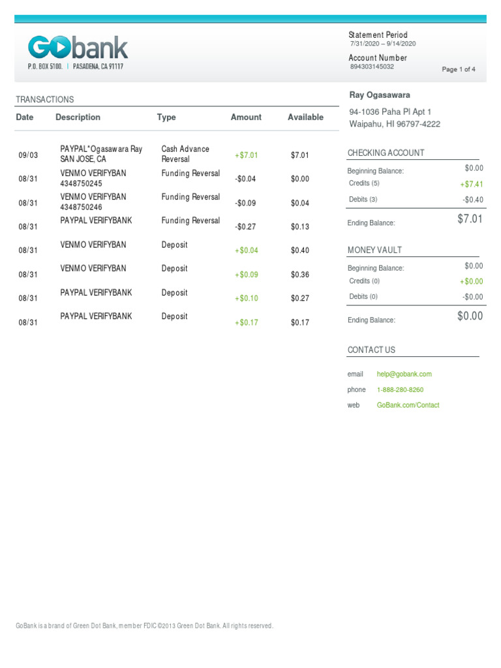Select the VENMO VERIFYBAN 4348750245 transaction
This screenshot has width=501, height=668.
pyautogui.click(x=93, y=178)
